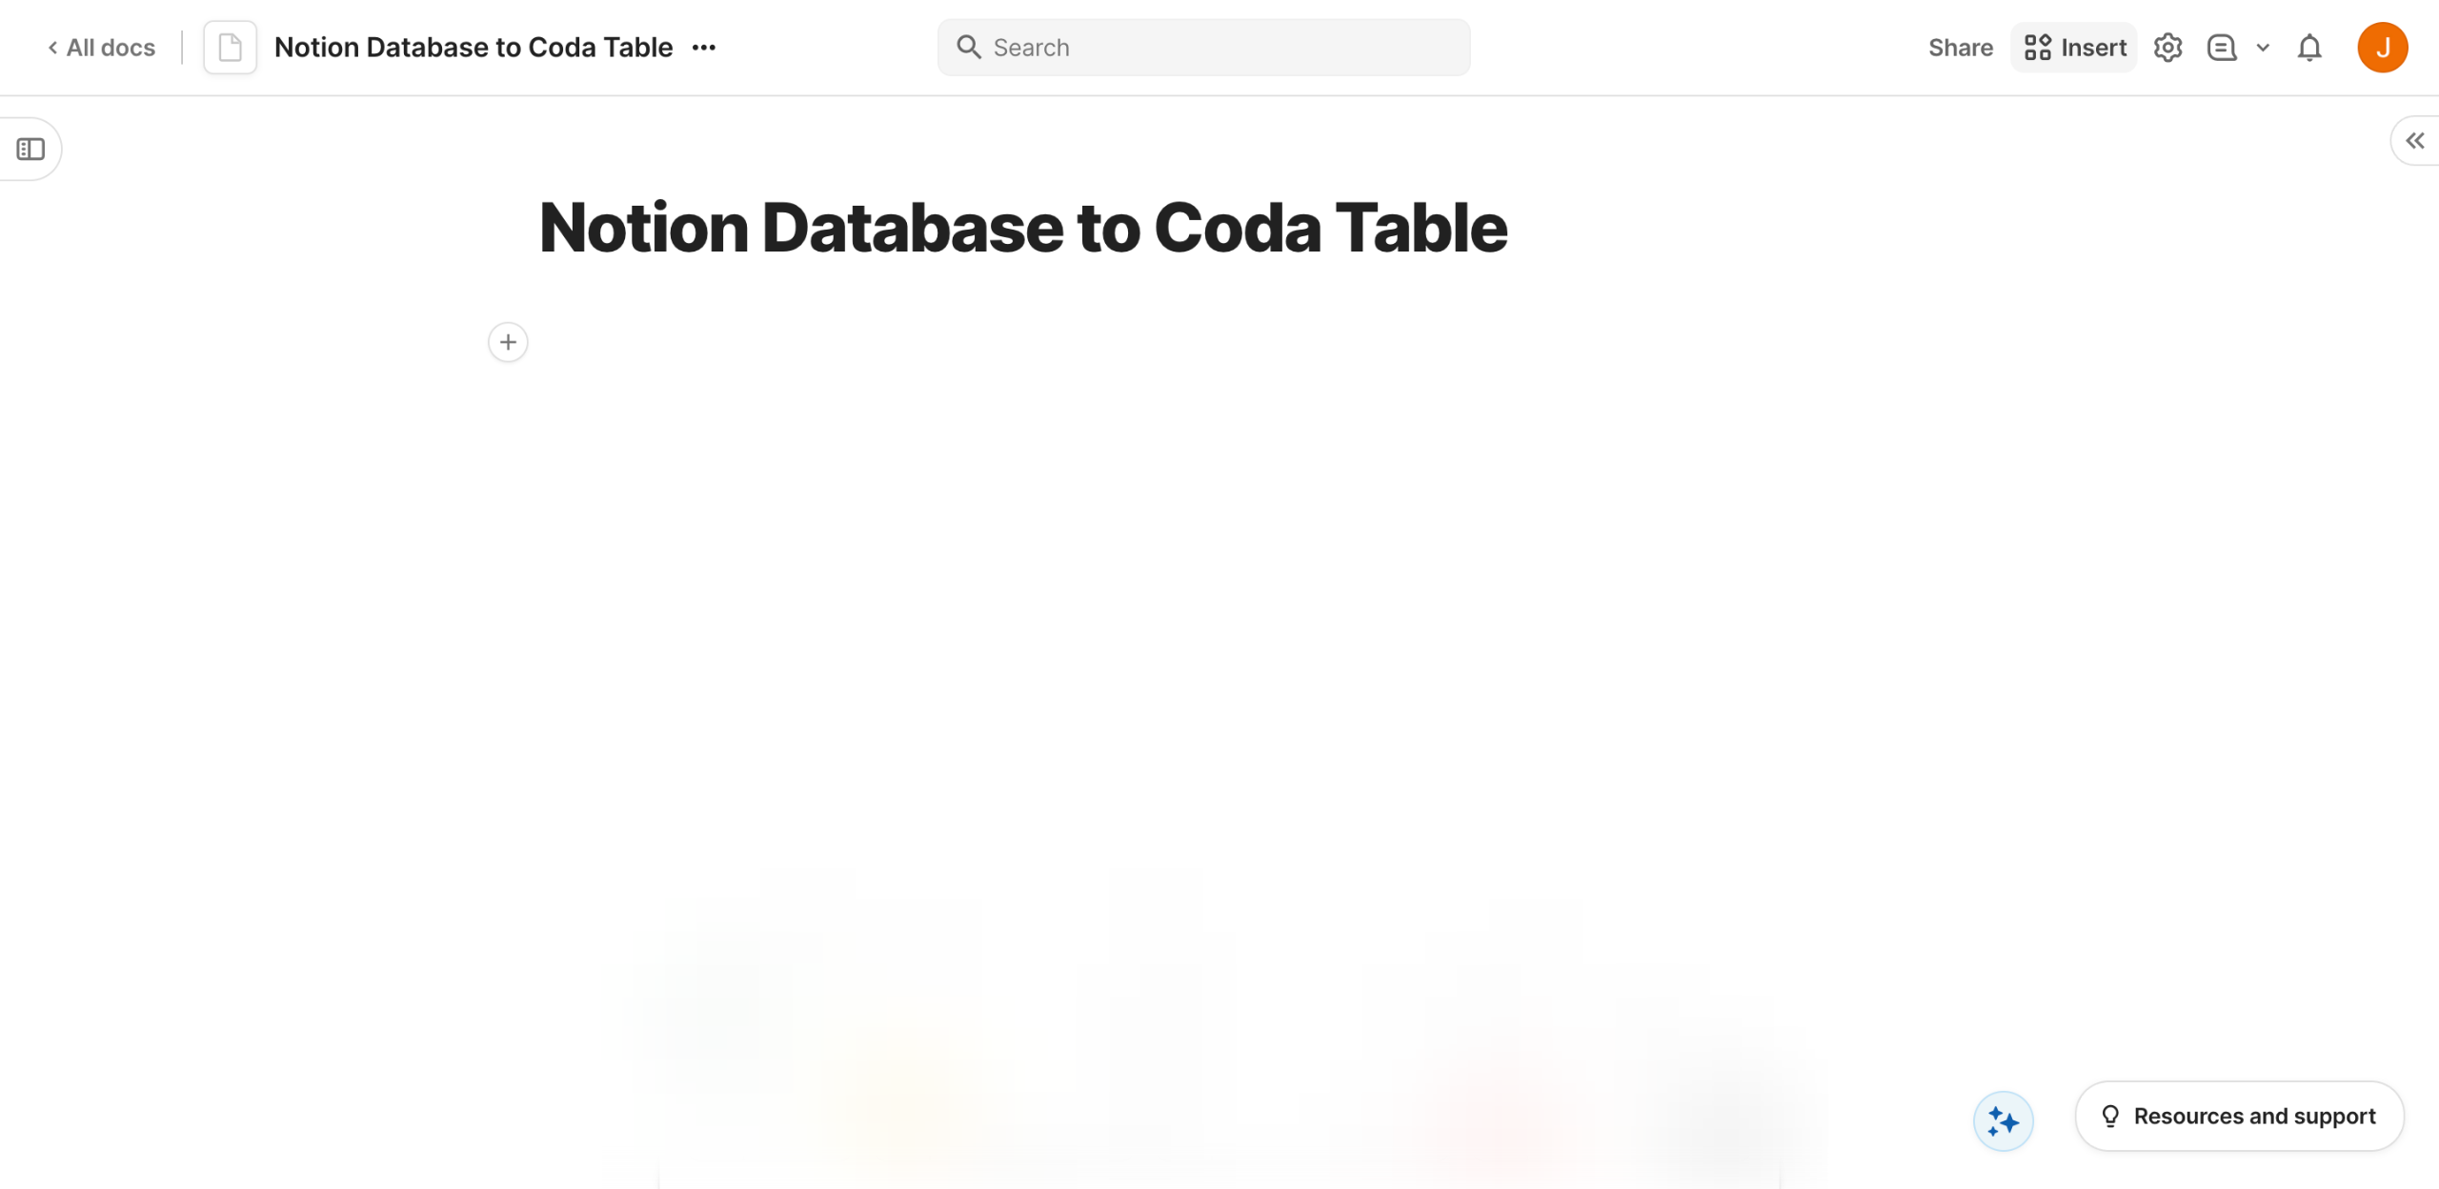Click the large page title heading

click(1022, 229)
